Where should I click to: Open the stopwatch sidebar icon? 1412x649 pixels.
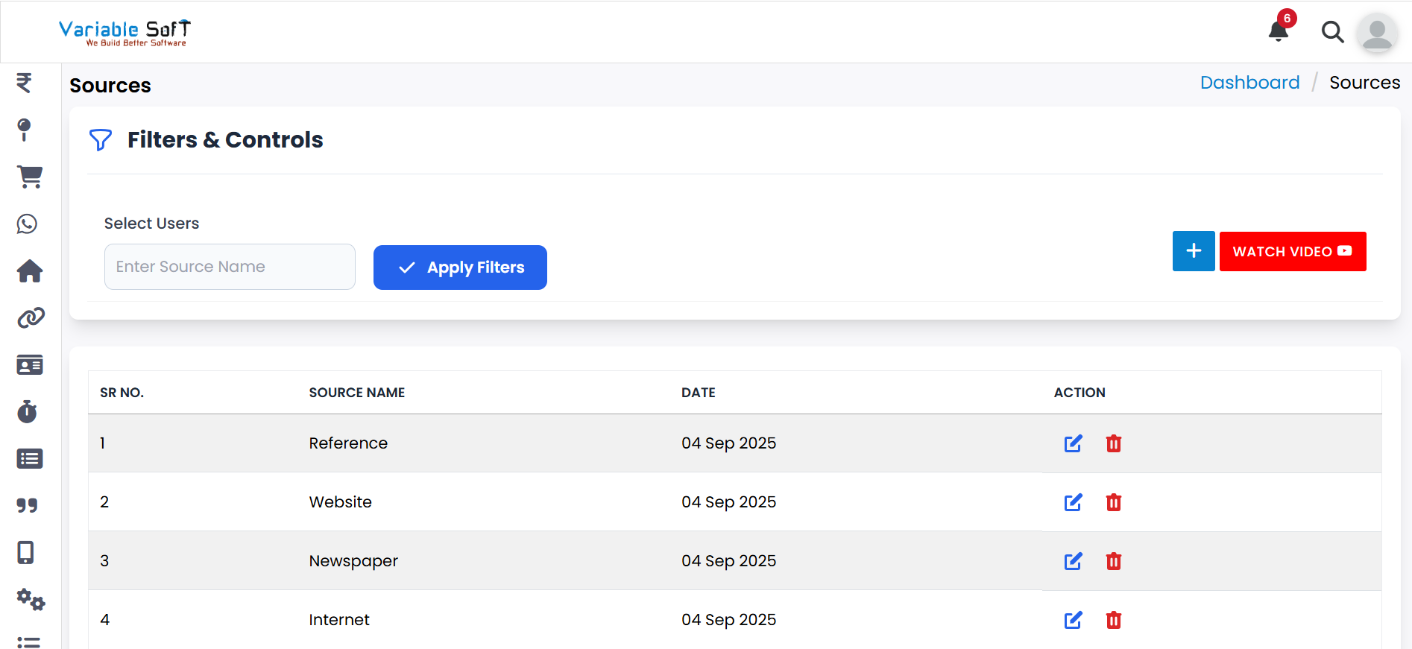(28, 411)
